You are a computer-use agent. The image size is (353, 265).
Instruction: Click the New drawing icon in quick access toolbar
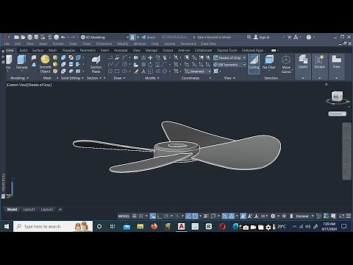point(16,37)
